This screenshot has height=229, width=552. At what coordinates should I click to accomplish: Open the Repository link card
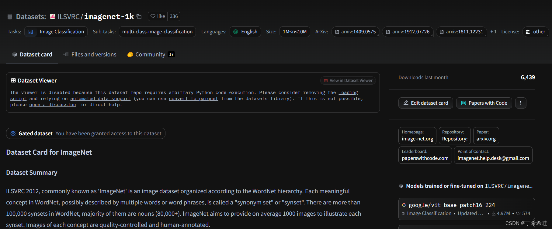(455, 136)
